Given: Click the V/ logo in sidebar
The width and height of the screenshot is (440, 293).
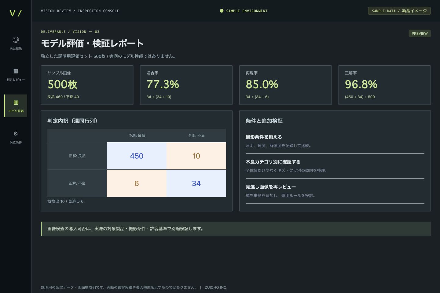Looking at the screenshot, I should [x=16, y=13].
